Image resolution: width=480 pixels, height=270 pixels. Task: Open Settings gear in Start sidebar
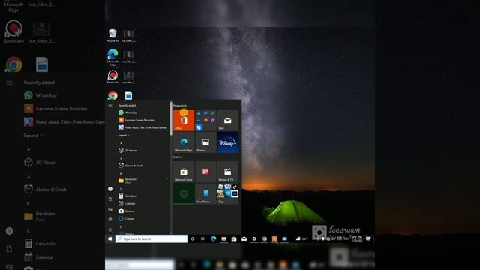tap(110, 220)
